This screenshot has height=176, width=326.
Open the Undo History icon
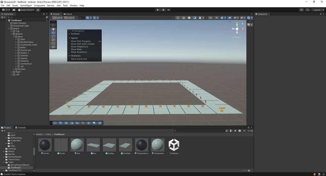(x=302, y=10)
